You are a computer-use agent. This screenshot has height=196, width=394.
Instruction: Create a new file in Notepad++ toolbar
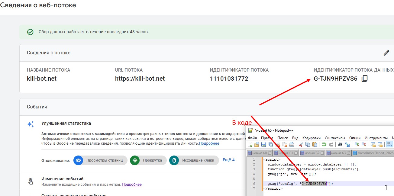[x=250, y=144]
